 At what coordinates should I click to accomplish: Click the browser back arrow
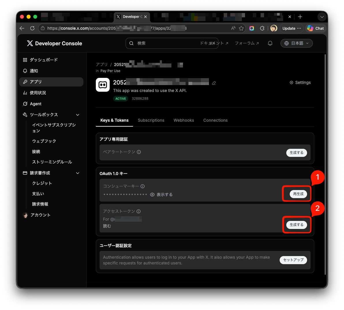tap(22, 28)
